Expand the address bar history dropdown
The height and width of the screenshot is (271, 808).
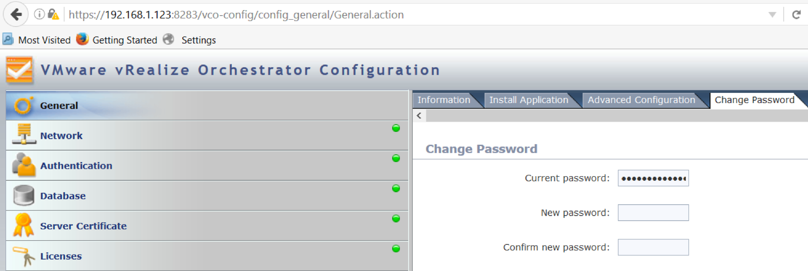coord(772,15)
